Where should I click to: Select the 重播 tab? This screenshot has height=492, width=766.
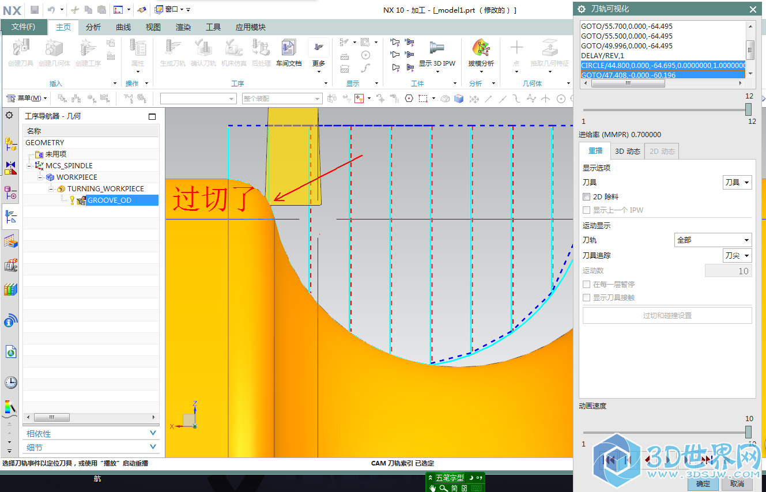(x=595, y=151)
